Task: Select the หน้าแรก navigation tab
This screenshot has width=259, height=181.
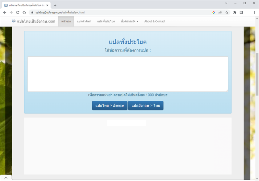Action: [x=66, y=21]
